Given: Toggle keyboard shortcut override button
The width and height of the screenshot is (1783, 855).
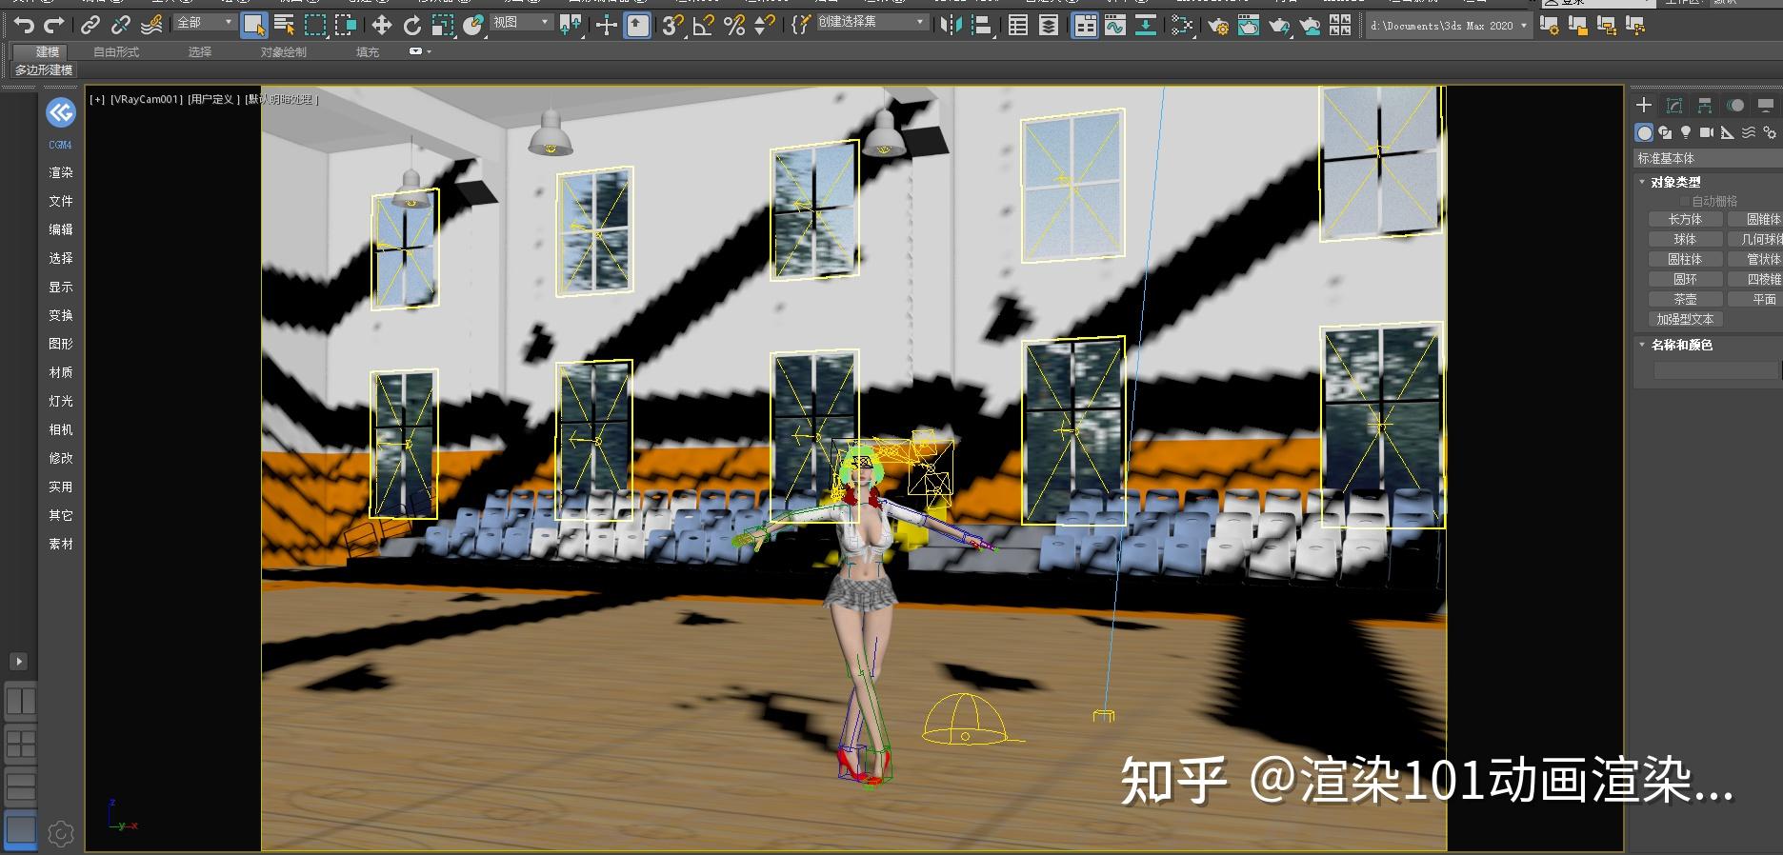Looking at the screenshot, I should (x=637, y=25).
